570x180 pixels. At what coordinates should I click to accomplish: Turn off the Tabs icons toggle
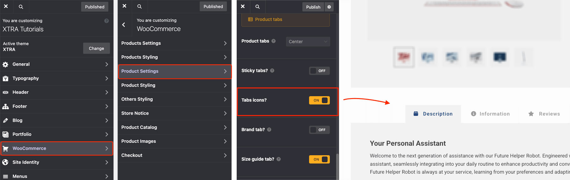(x=319, y=100)
